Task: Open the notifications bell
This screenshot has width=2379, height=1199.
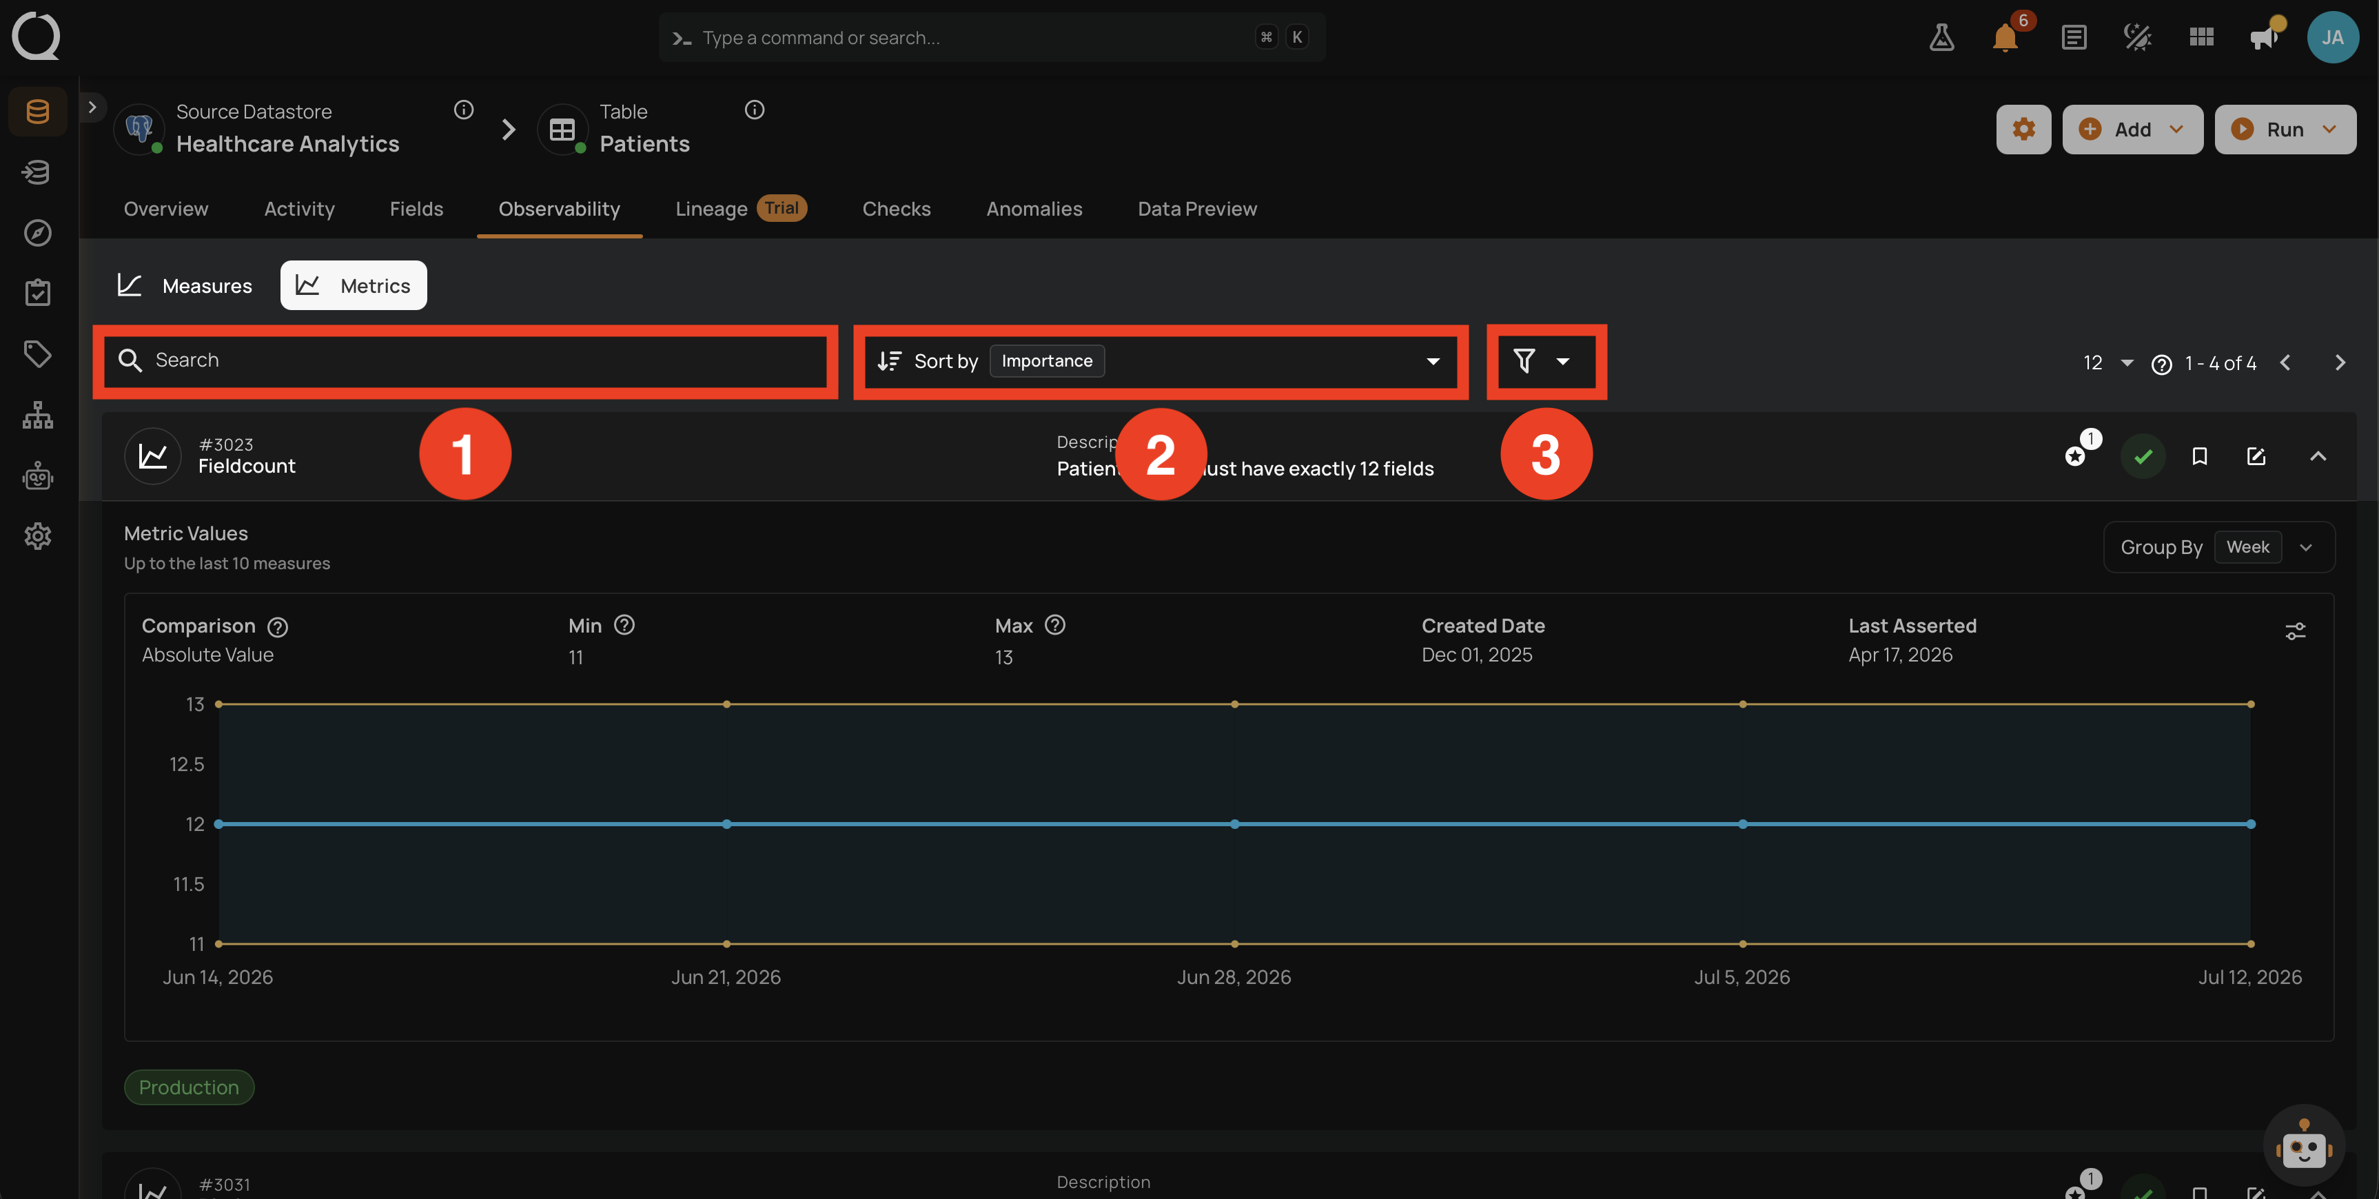Action: tap(2005, 37)
